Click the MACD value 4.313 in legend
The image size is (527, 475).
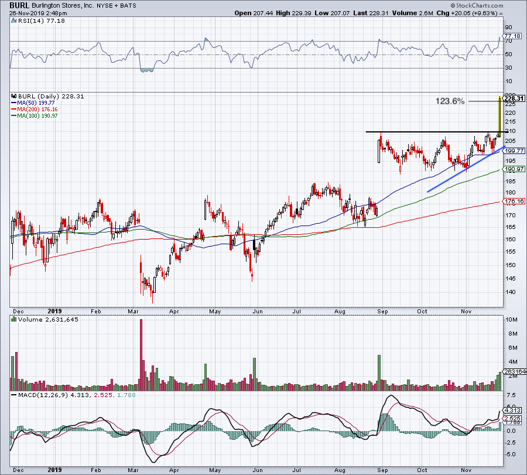point(80,395)
